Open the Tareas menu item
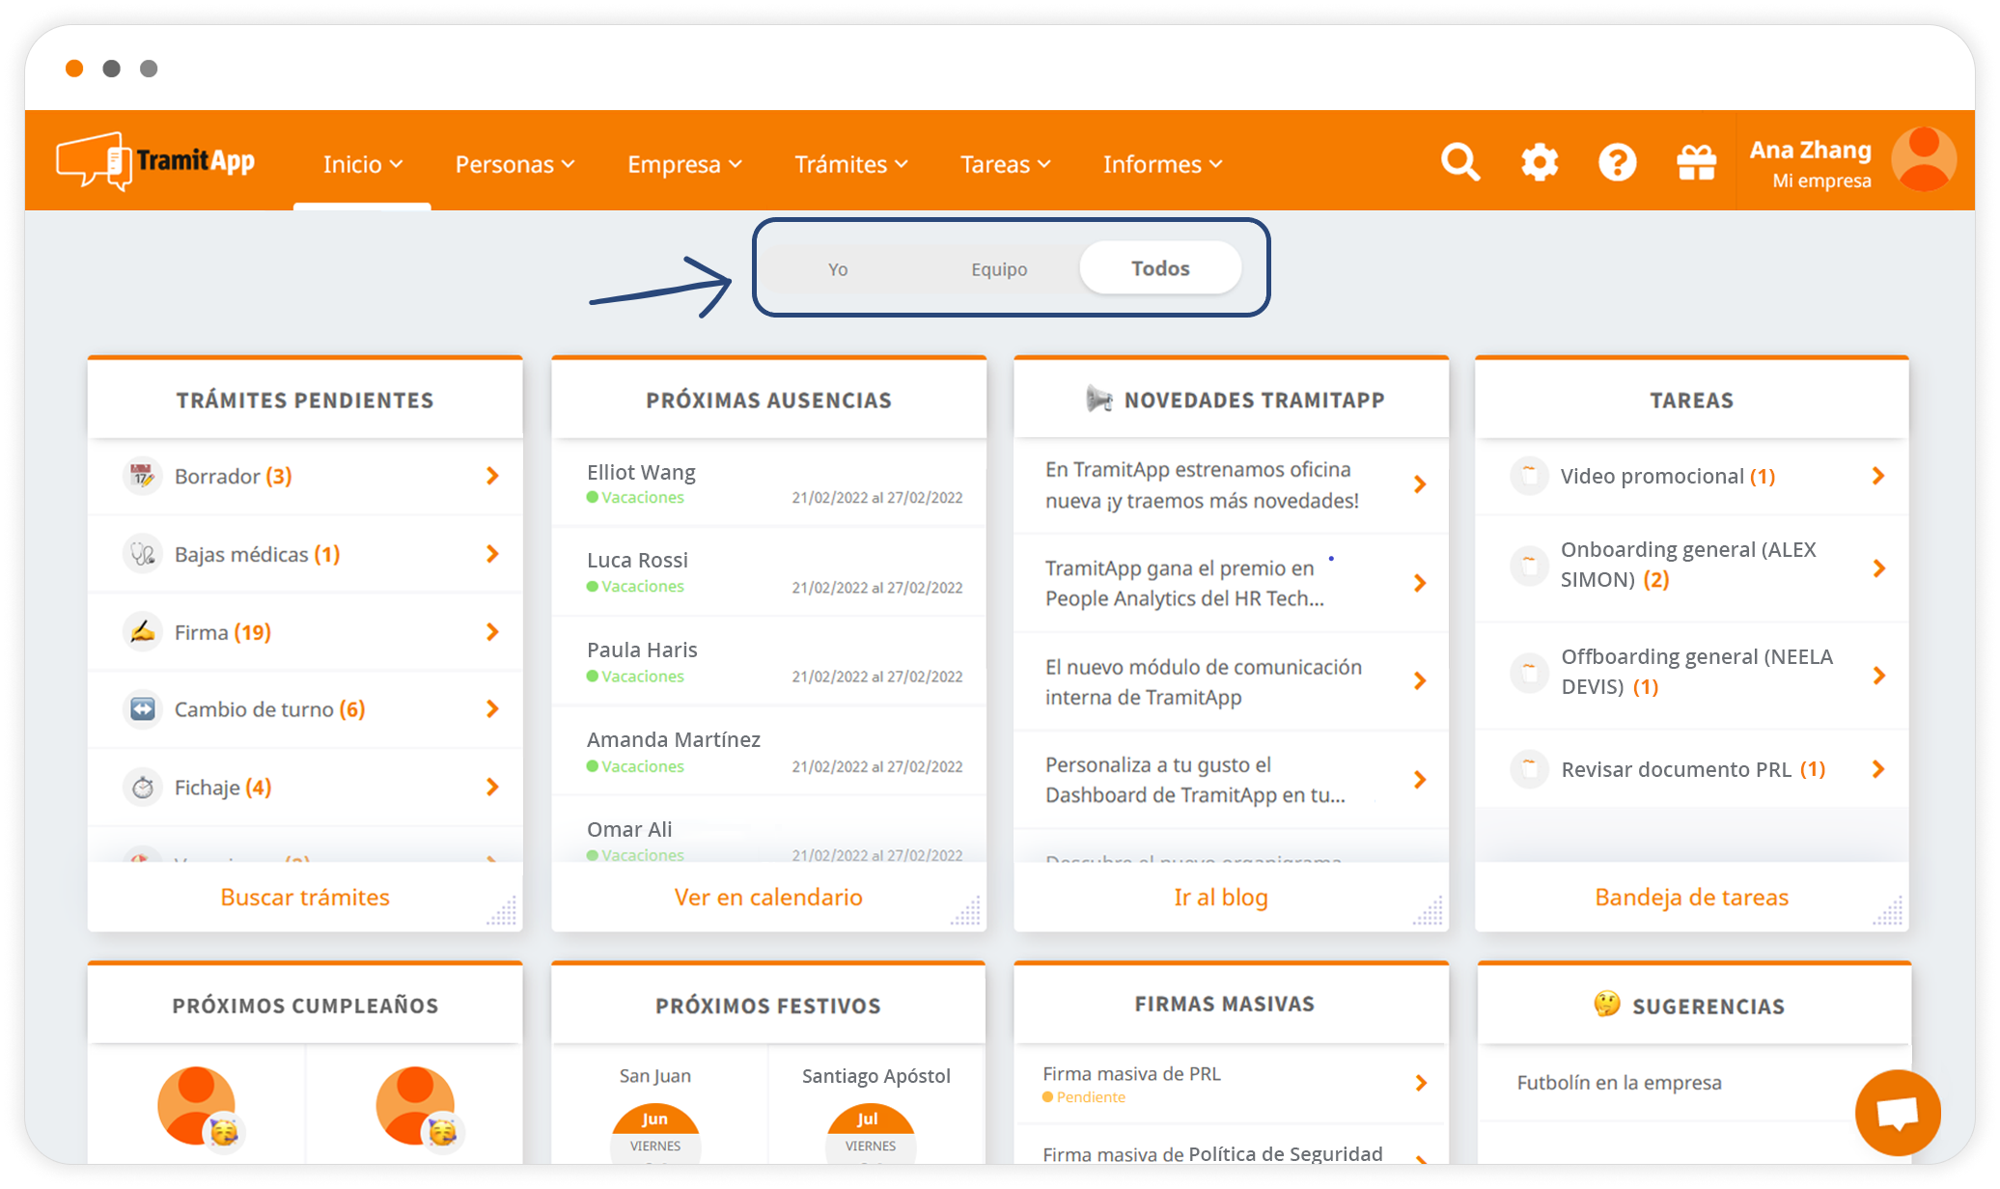Image resolution: width=2000 pixels, height=1189 pixels. [x=1005, y=165]
